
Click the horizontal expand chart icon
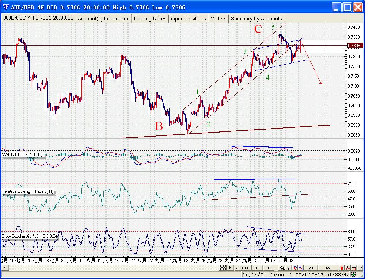(354, 268)
